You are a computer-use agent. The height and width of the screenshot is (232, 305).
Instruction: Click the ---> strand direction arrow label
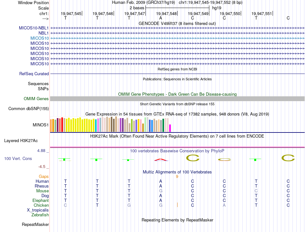pyautogui.click(x=45, y=19)
